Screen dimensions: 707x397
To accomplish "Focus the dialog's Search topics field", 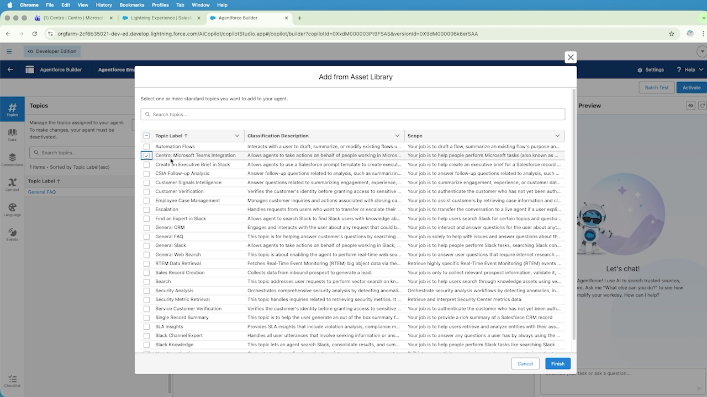I will (x=353, y=114).
